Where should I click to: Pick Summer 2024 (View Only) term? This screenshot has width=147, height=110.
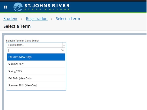[36, 85]
